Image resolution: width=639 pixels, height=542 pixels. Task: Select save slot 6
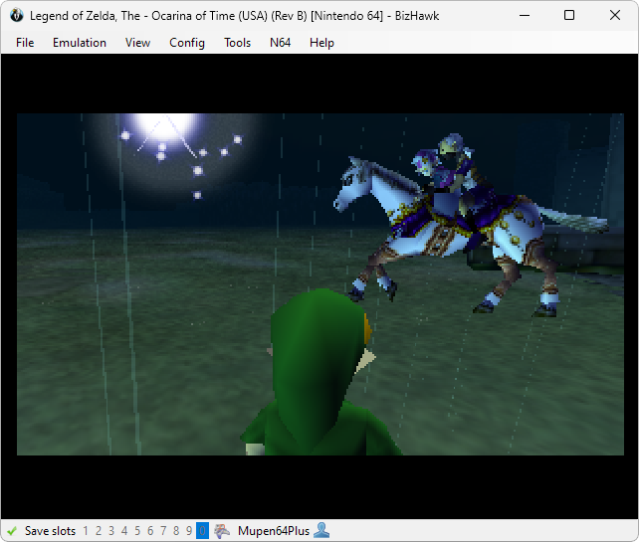coord(150,531)
